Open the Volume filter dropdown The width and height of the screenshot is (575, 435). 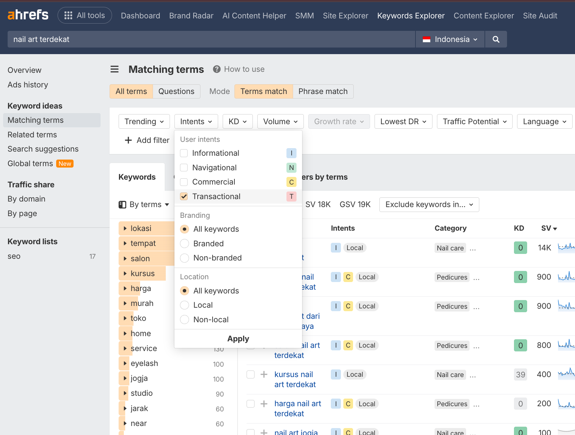point(280,121)
